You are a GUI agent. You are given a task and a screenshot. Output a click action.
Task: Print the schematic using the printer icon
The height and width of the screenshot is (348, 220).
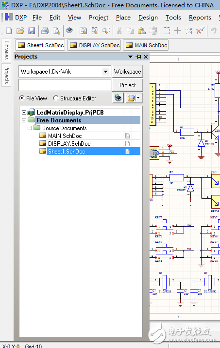tap(45, 31)
